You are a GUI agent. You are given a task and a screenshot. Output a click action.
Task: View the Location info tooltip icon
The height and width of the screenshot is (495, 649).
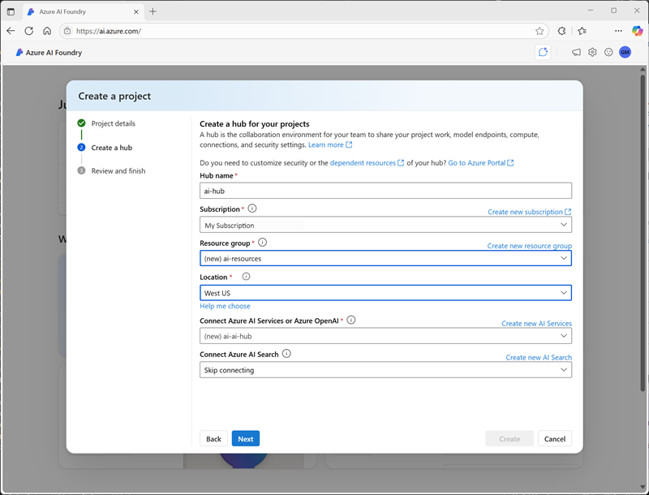pos(246,276)
